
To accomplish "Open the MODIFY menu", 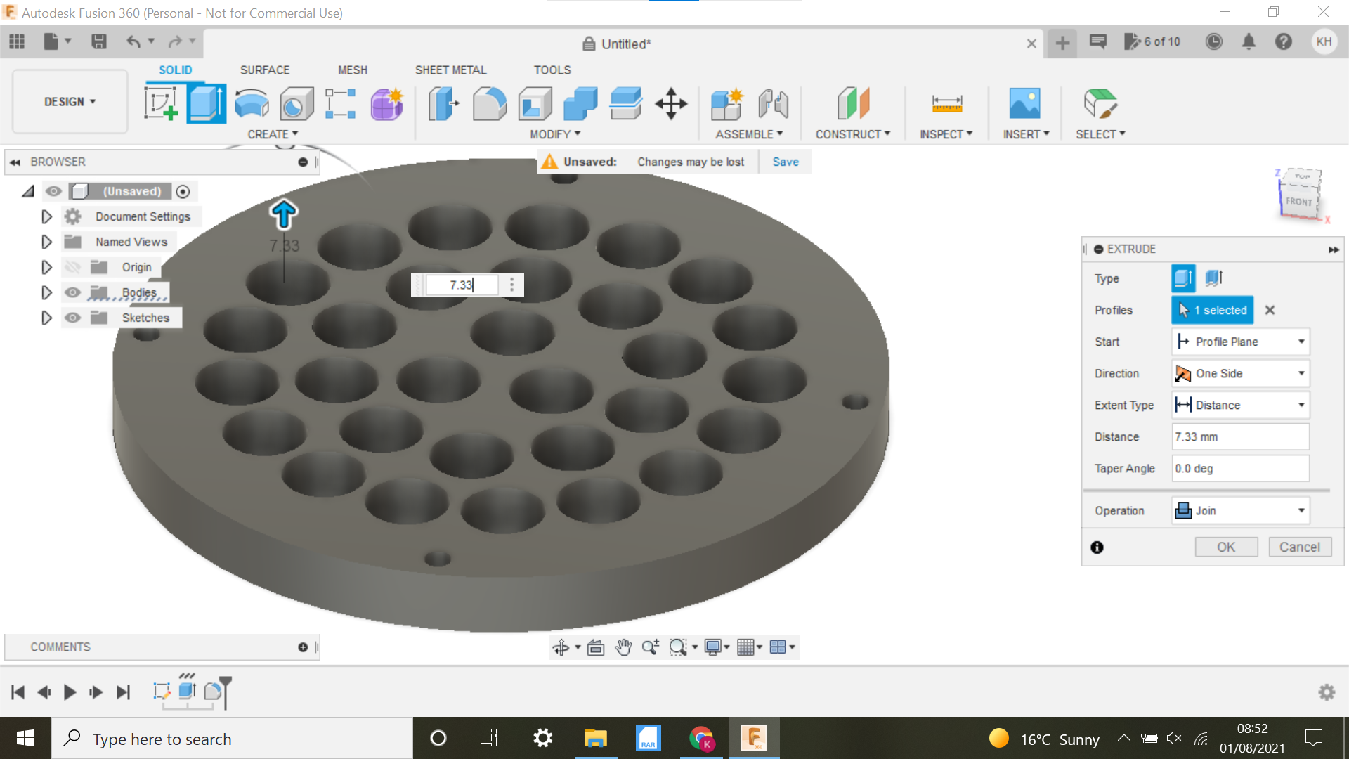I will click(555, 134).
